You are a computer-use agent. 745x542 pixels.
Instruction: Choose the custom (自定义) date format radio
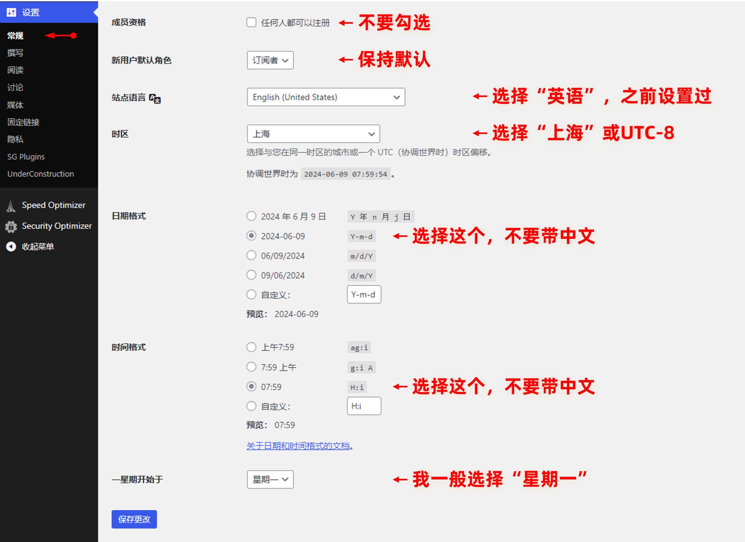(251, 294)
